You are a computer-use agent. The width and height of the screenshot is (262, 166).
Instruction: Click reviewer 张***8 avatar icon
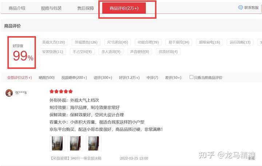[9, 93]
